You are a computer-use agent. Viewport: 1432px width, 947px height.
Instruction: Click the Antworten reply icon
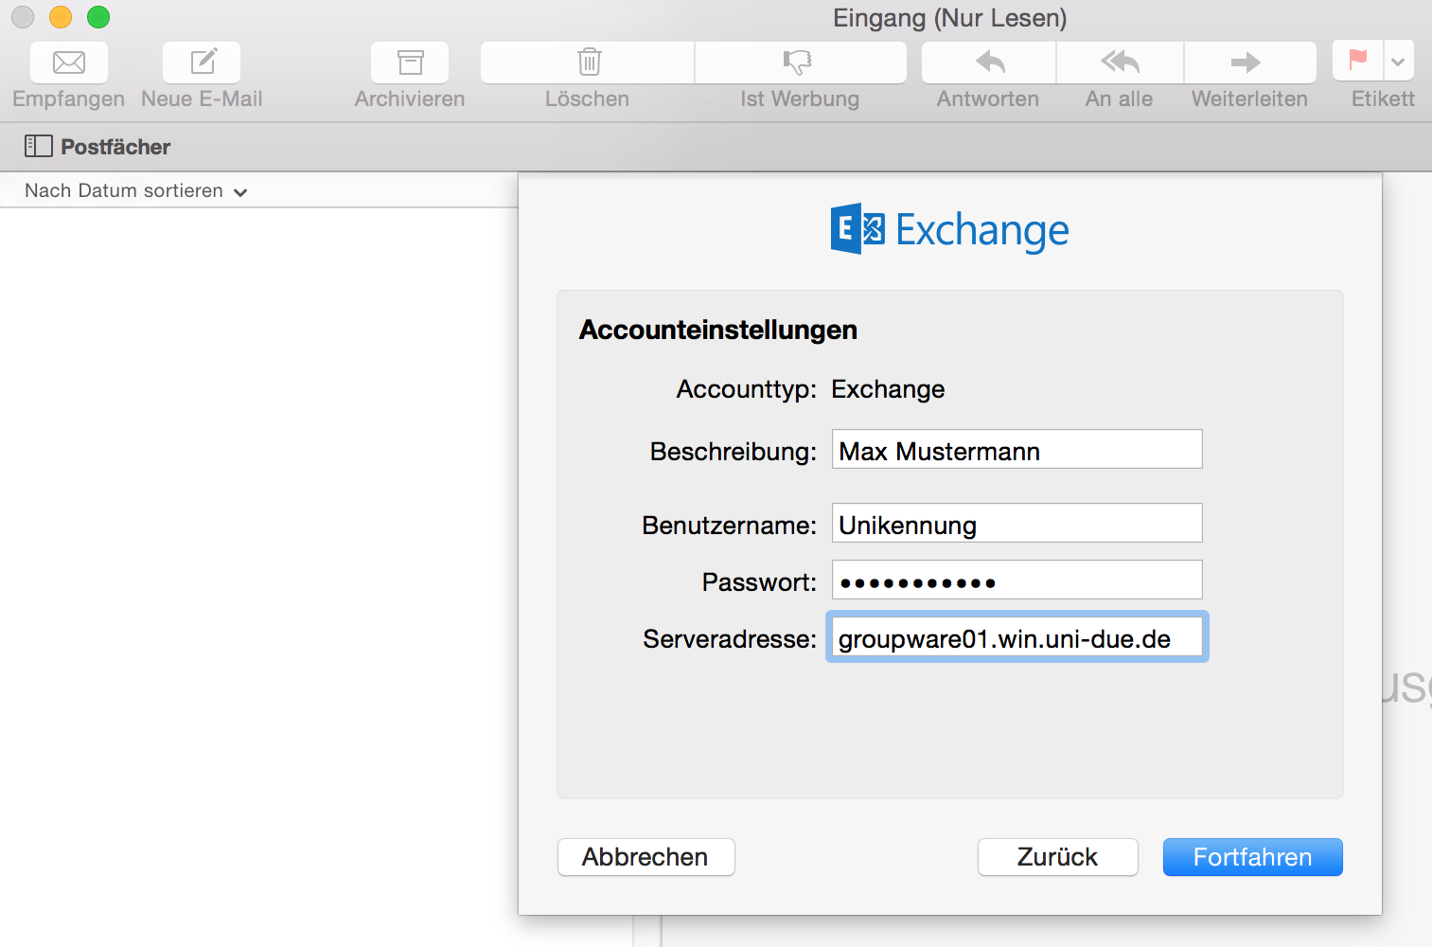click(987, 63)
